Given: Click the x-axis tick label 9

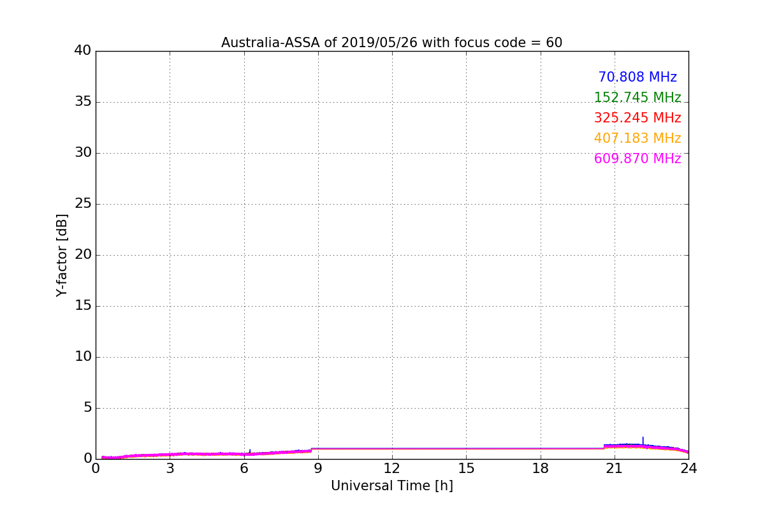Looking at the screenshot, I should tap(318, 469).
